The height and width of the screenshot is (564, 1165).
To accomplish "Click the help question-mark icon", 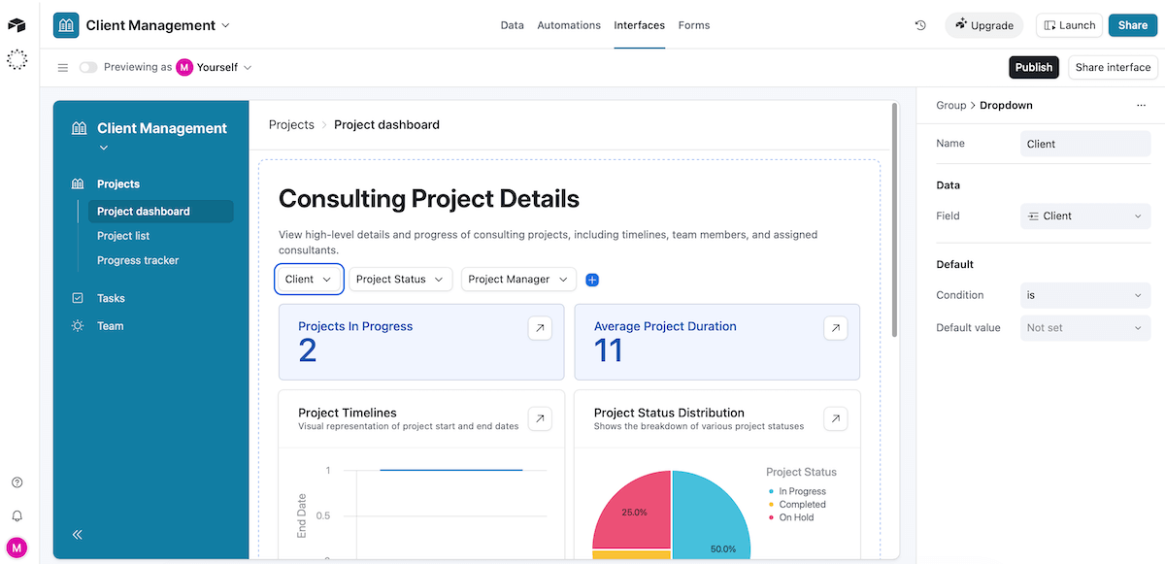I will pyautogui.click(x=17, y=481).
